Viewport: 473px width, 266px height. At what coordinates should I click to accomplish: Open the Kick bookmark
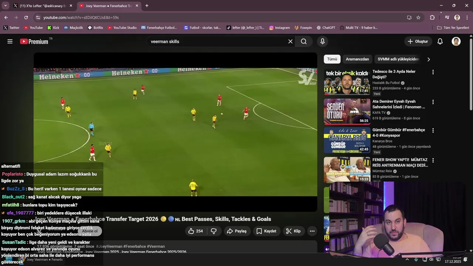53,28
